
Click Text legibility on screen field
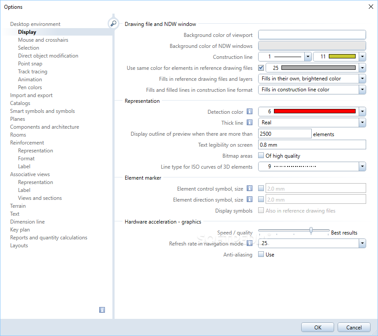click(312, 145)
